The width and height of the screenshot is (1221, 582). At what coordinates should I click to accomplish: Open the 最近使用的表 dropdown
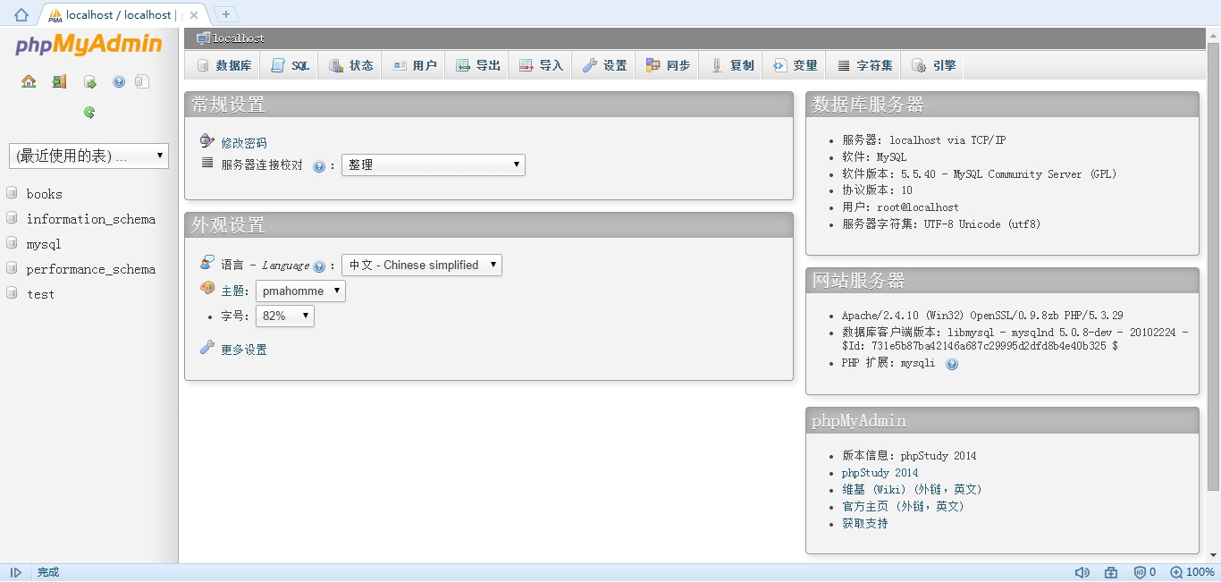click(88, 156)
